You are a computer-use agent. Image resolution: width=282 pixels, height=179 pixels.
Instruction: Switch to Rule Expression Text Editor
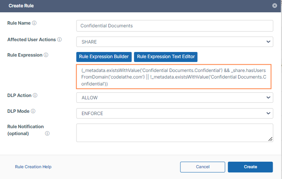click(x=165, y=57)
